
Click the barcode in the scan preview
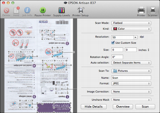pyautogui.click(x=62, y=23)
